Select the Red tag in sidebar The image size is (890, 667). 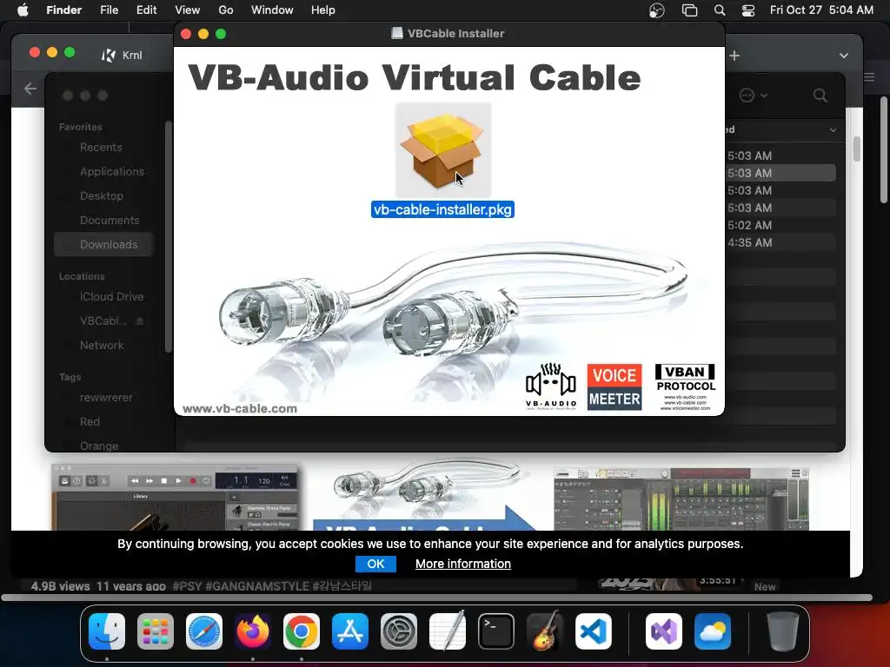click(90, 422)
